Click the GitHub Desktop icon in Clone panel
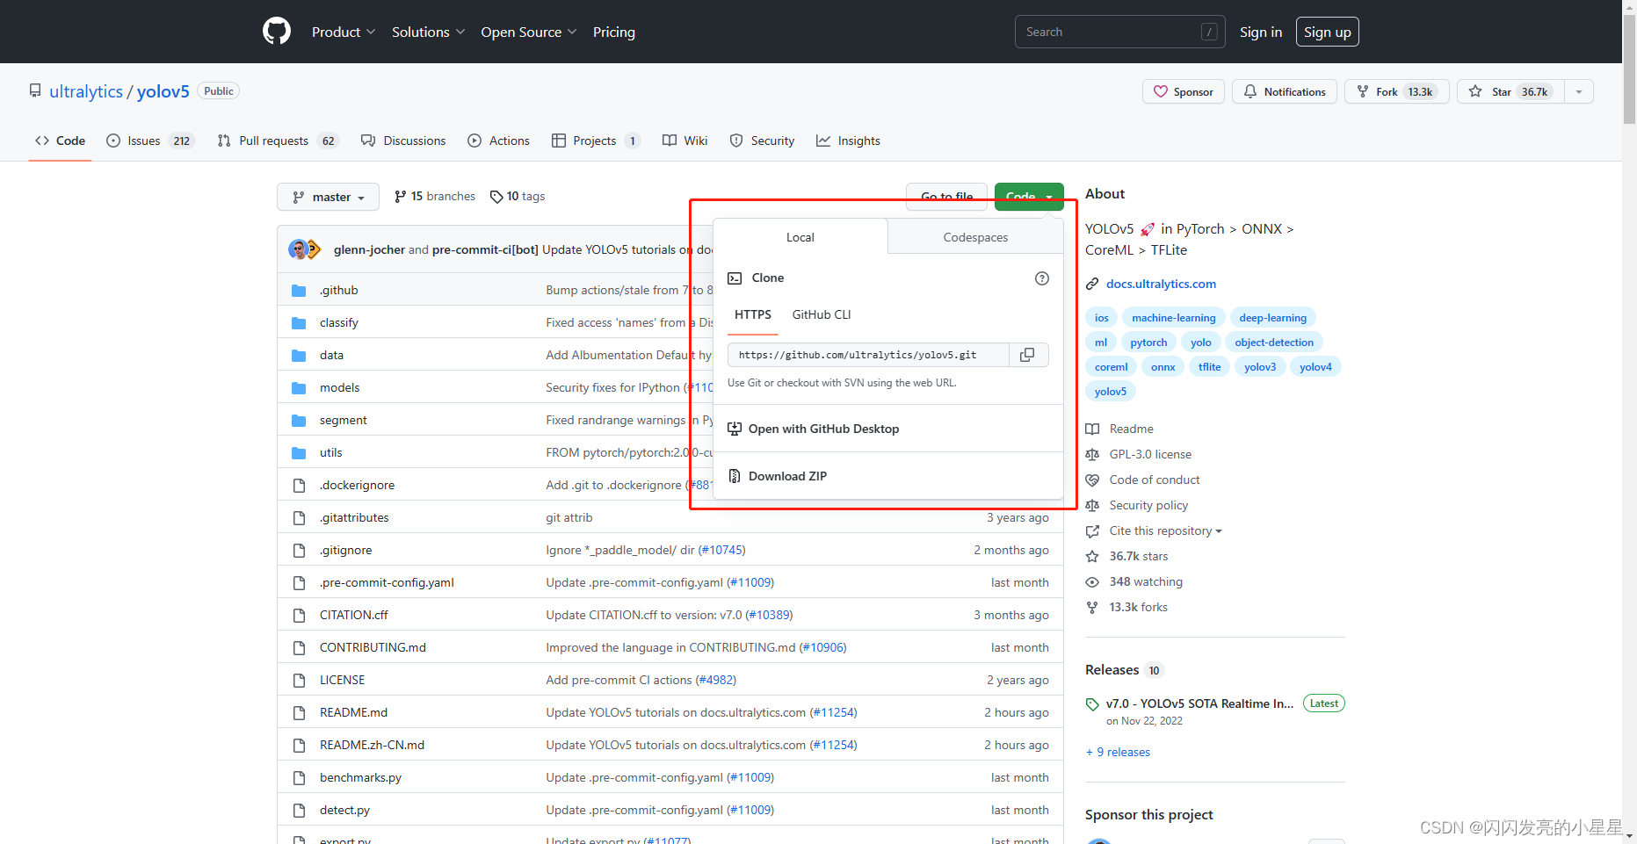1637x844 pixels. click(x=735, y=429)
